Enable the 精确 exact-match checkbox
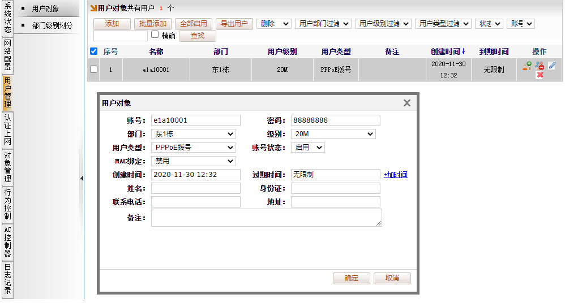Screen dimensions: 565x303 pos(155,34)
